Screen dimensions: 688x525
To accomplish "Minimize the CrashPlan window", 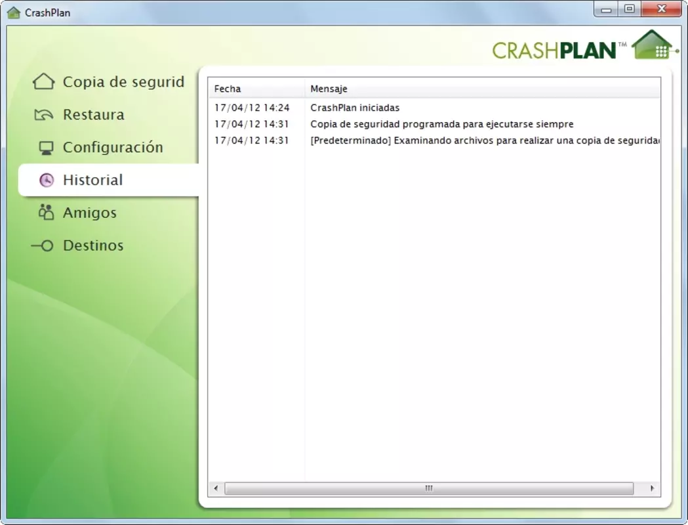I will [607, 9].
